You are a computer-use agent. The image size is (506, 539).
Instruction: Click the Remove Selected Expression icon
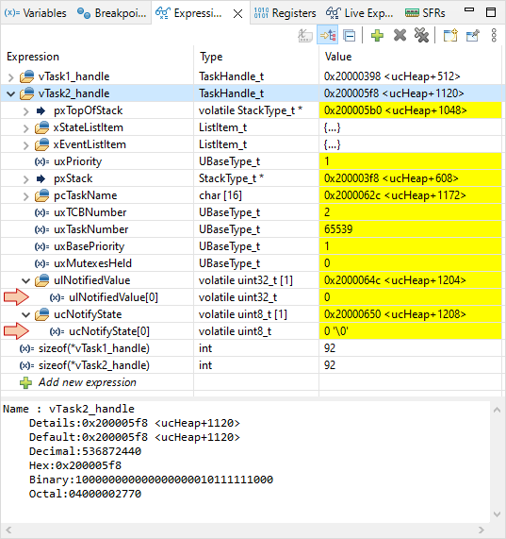pyautogui.click(x=400, y=36)
